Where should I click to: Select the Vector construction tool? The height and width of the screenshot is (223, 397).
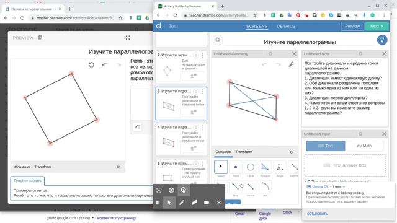click(x=251, y=186)
